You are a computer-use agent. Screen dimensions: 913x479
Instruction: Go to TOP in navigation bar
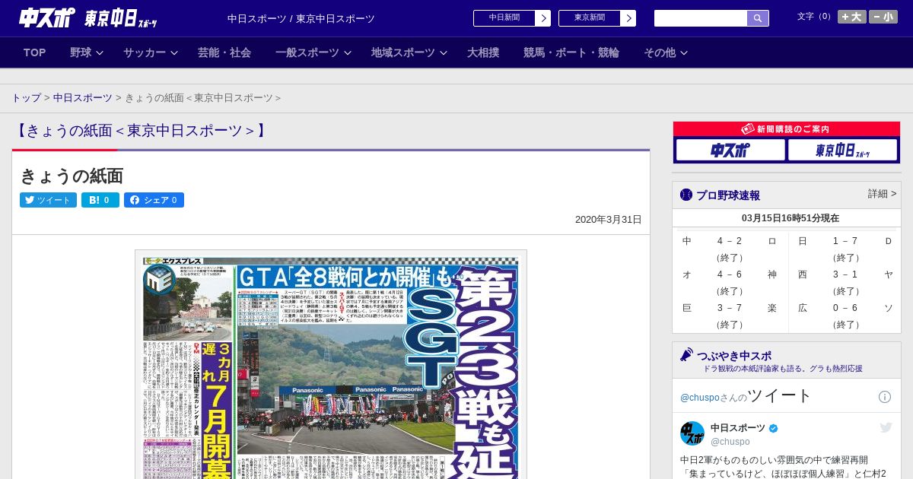pos(35,52)
